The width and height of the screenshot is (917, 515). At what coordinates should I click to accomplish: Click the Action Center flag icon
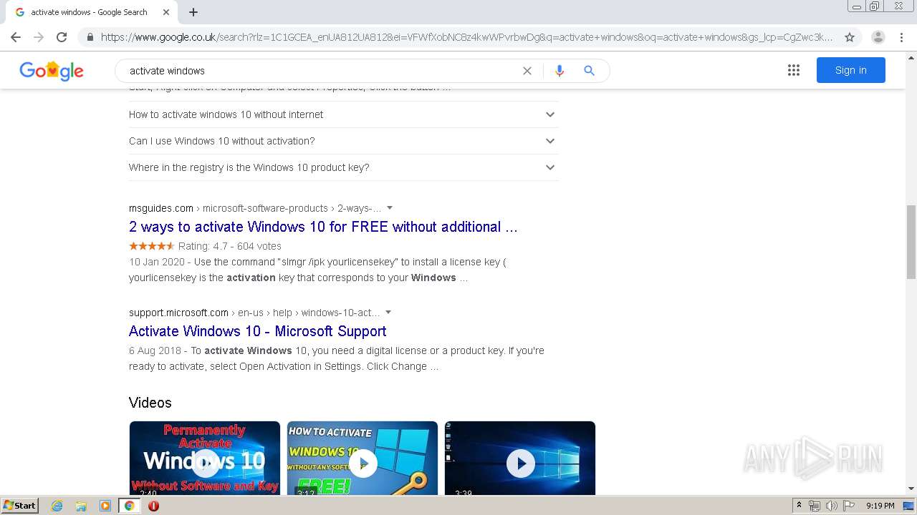point(849,506)
